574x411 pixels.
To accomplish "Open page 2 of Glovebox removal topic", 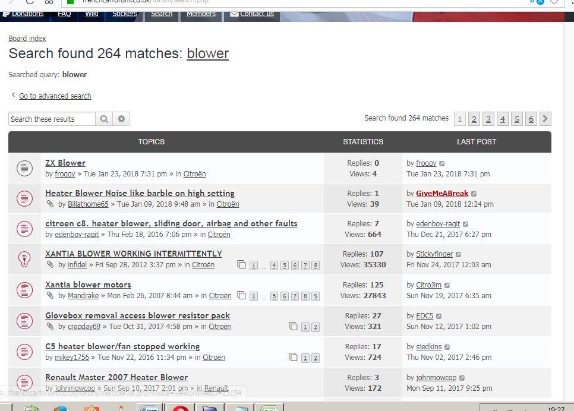I will [x=315, y=327].
